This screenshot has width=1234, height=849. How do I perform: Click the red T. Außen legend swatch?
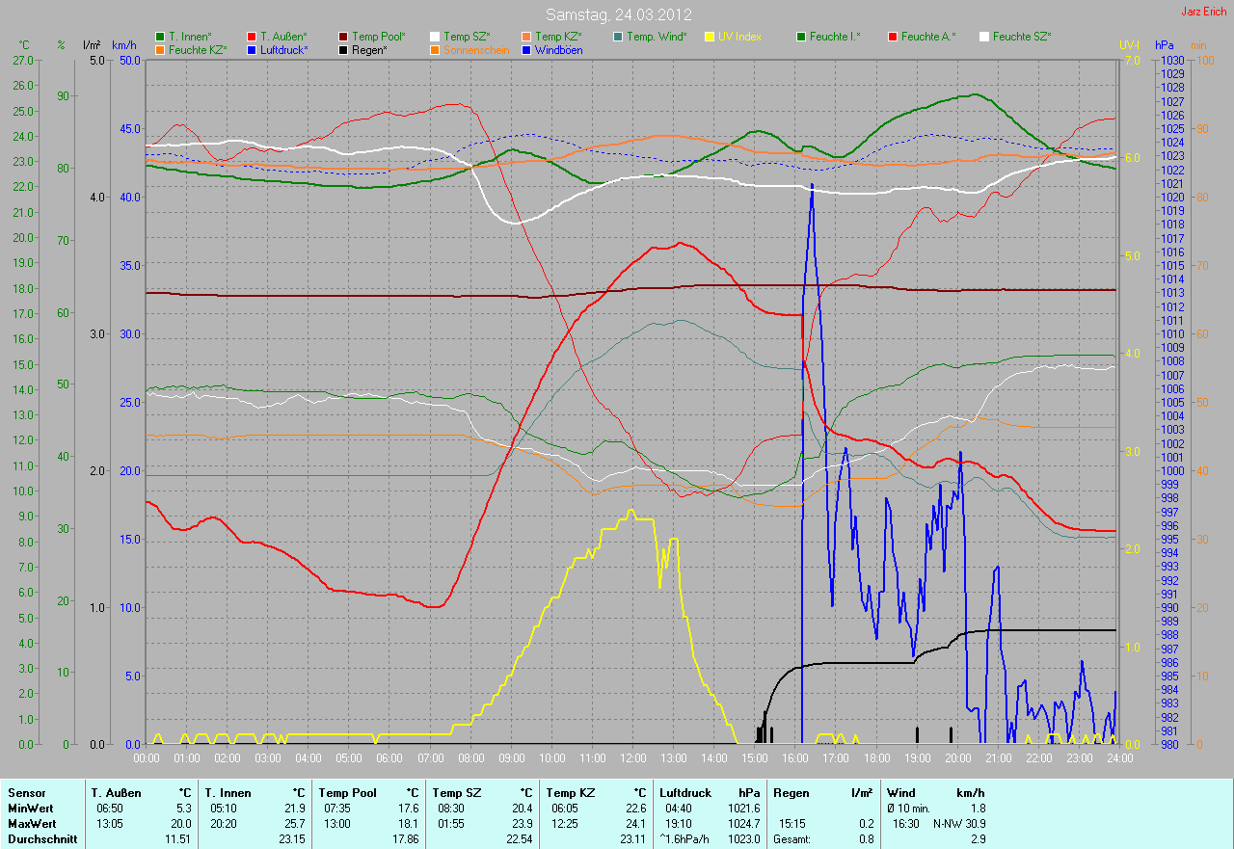coord(252,37)
